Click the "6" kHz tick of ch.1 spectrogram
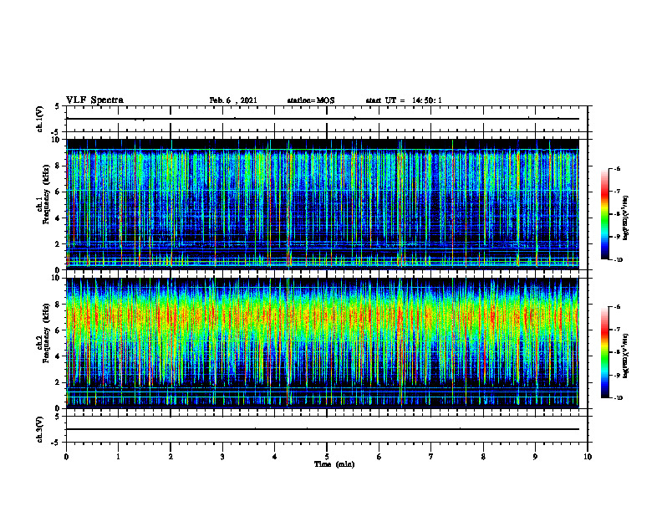 click(58, 192)
